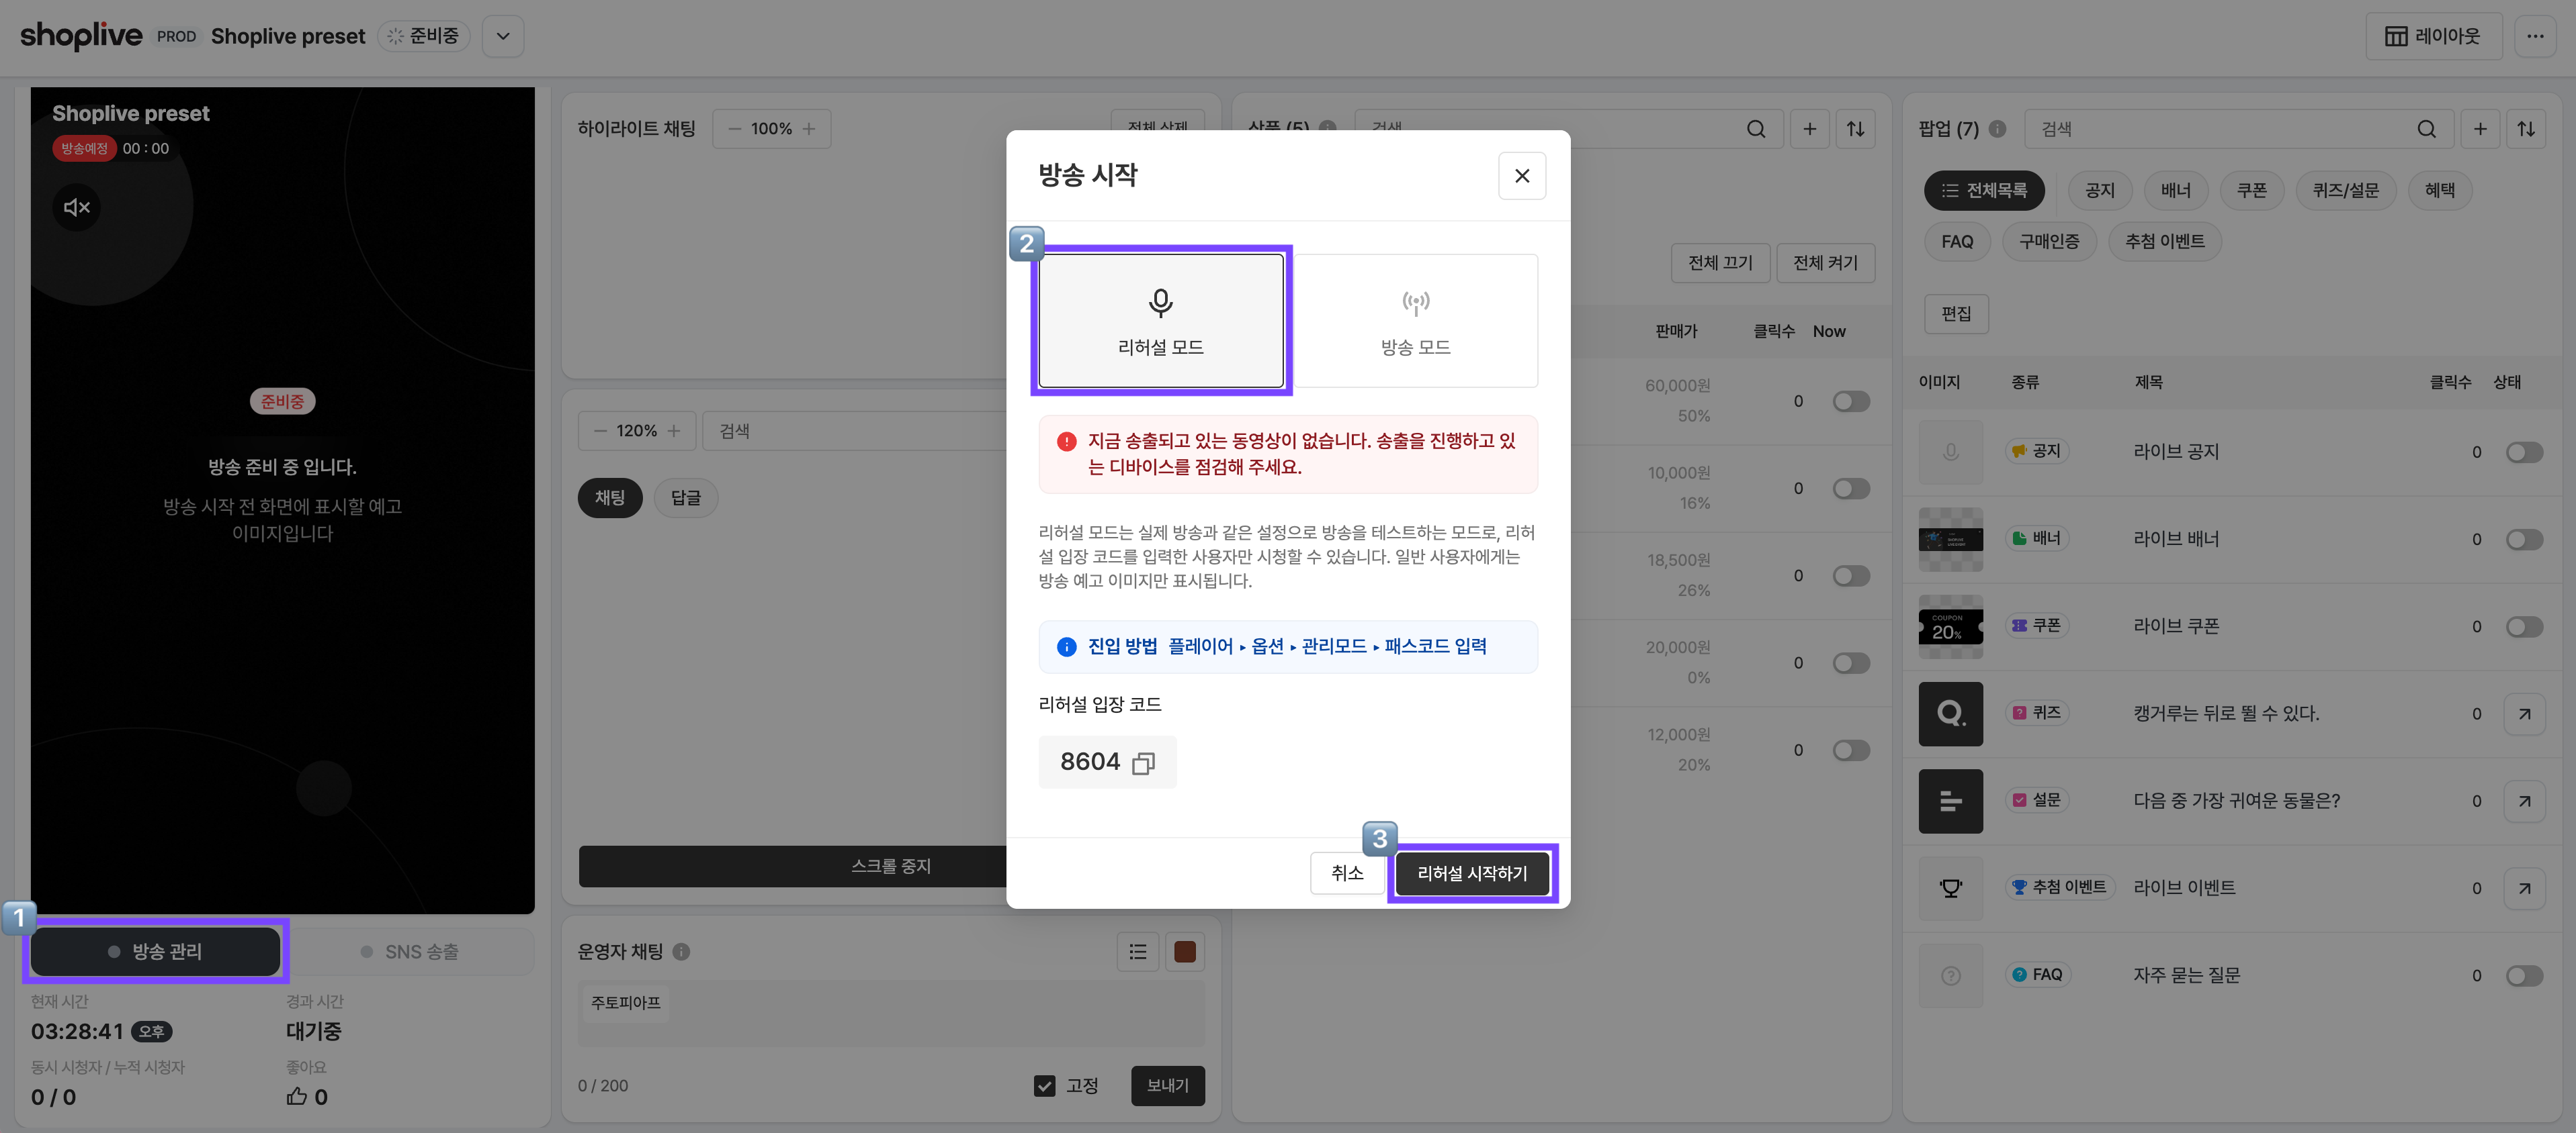Toggle the 라이브 공지 popup switch

point(2523,452)
